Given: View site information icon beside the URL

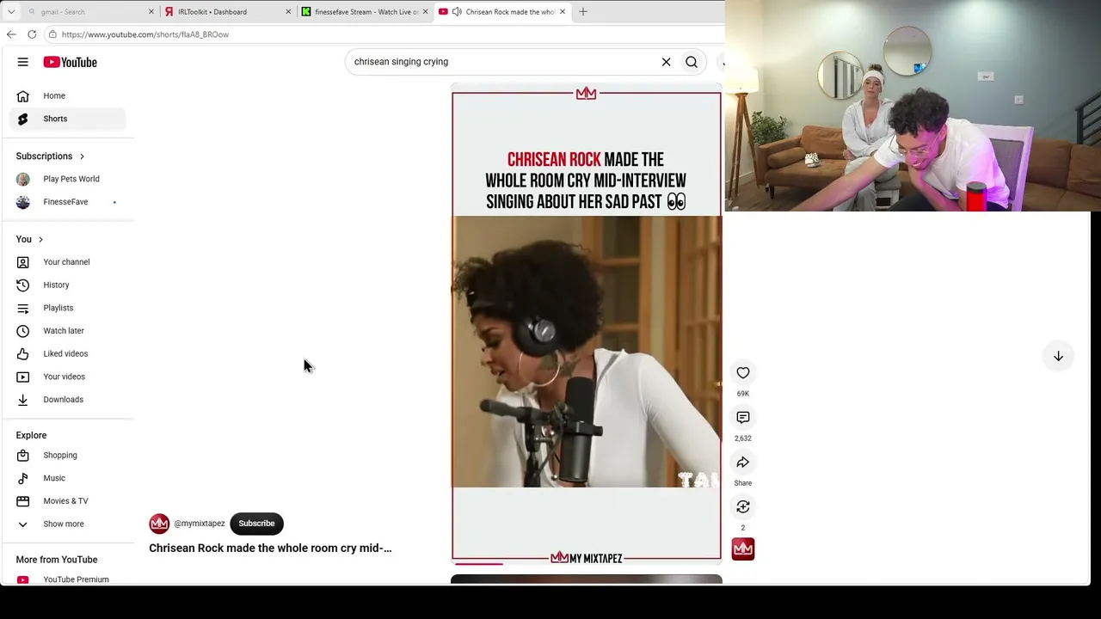Looking at the screenshot, I should pyautogui.click(x=52, y=34).
